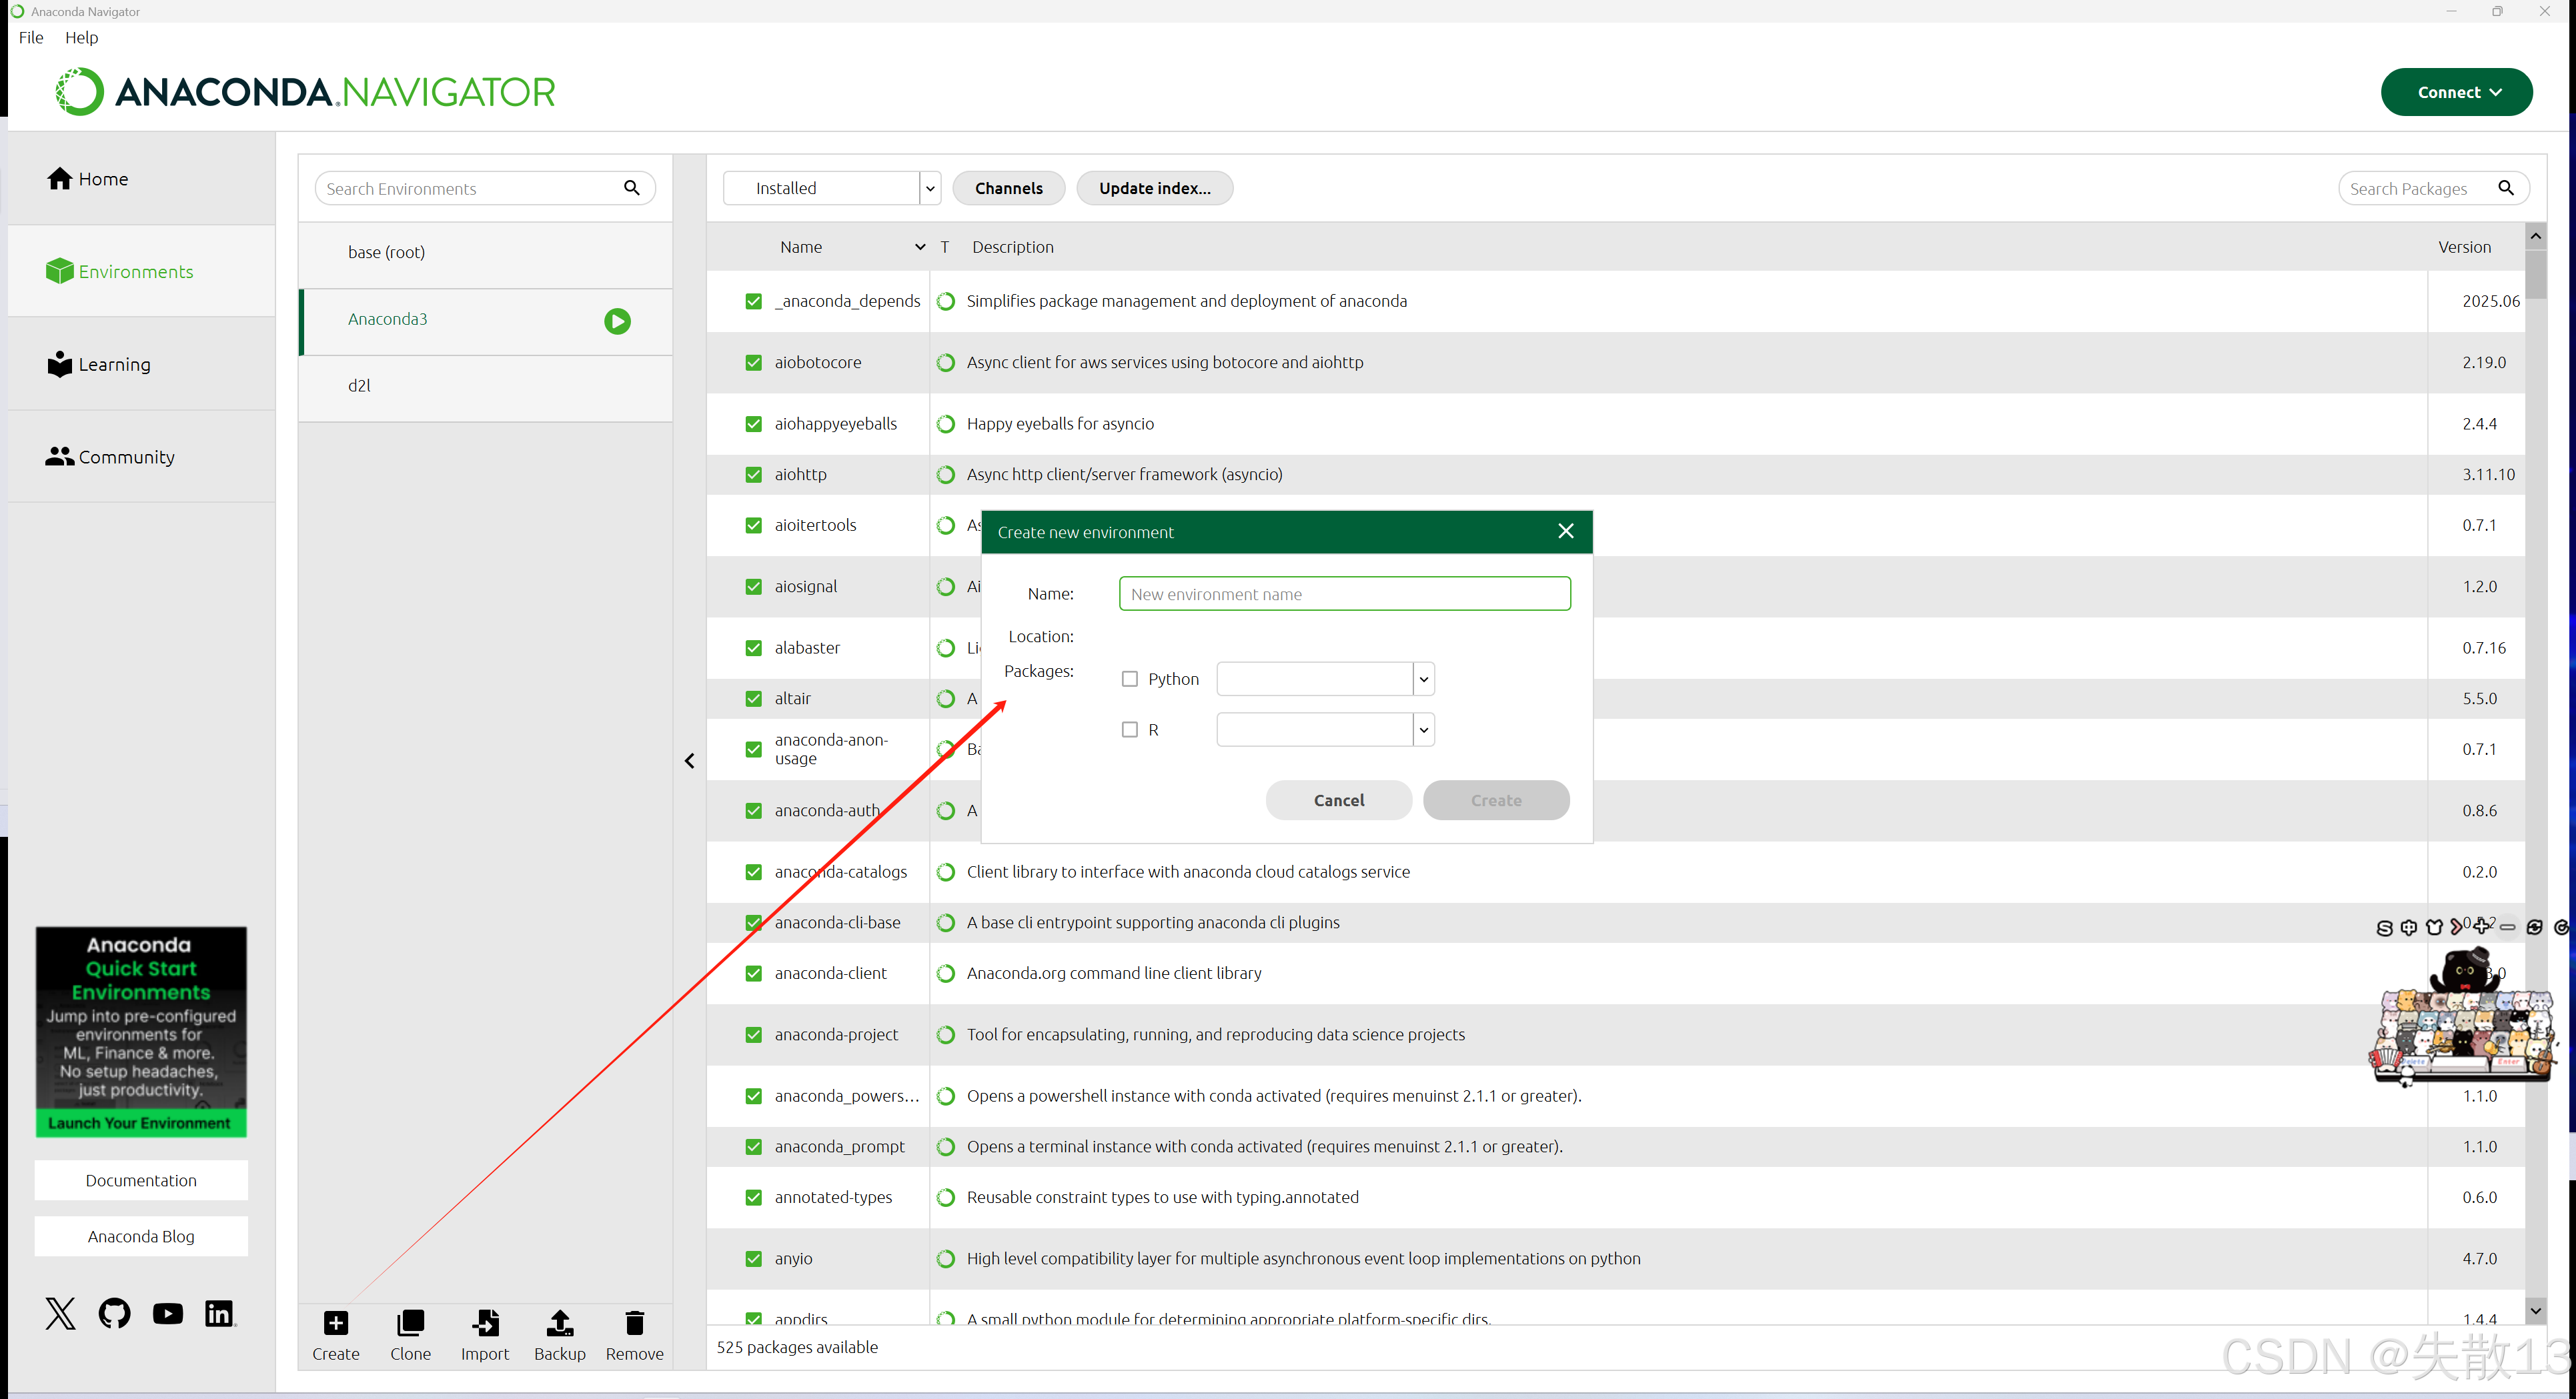Click the Remove environment trash icon
This screenshot has height=1399, width=2576.
pyautogui.click(x=634, y=1323)
